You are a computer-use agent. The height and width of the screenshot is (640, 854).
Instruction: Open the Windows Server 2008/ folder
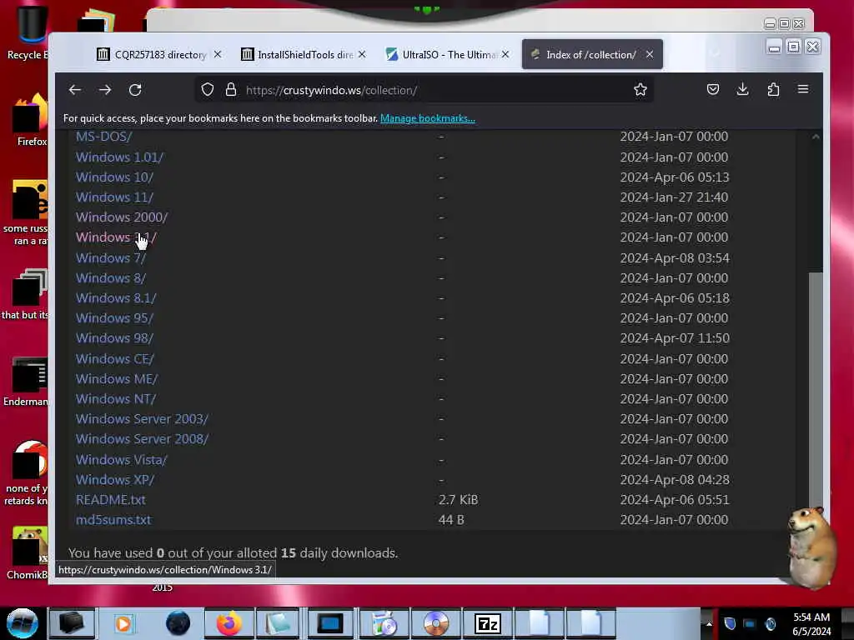click(142, 439)
